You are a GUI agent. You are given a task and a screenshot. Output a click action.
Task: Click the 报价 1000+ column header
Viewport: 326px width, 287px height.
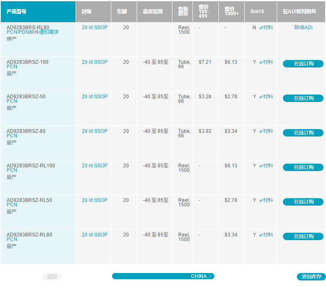coord(232,11)
